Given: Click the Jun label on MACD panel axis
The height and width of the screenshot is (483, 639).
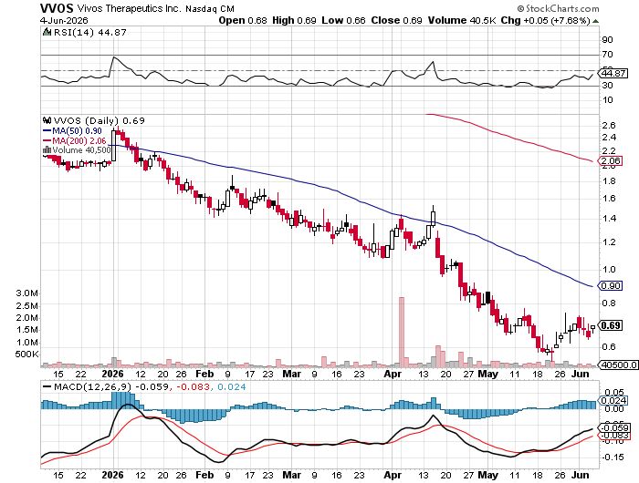Looking at the screenshot, I should [x=581, y=475].
